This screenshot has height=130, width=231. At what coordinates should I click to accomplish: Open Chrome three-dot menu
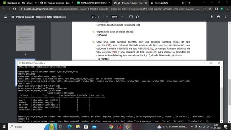point(227,9)
